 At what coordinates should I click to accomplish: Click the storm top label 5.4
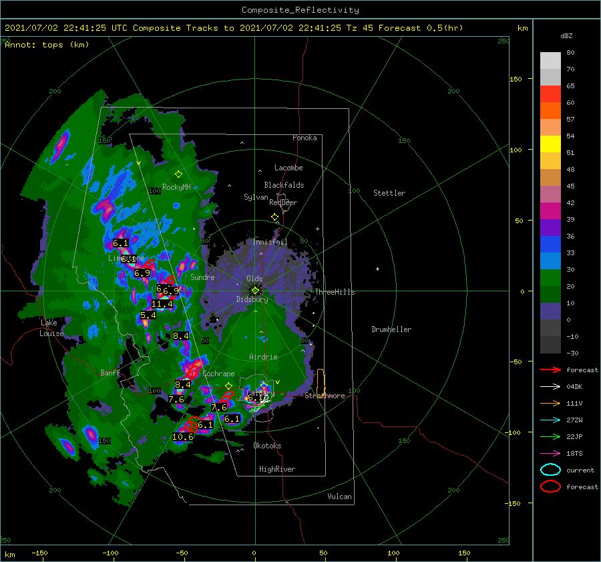(x=148, y=315)
